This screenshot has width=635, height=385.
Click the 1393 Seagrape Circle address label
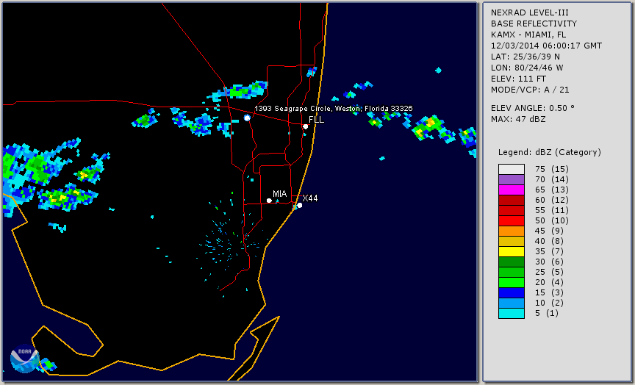click(x=333, y=109)
